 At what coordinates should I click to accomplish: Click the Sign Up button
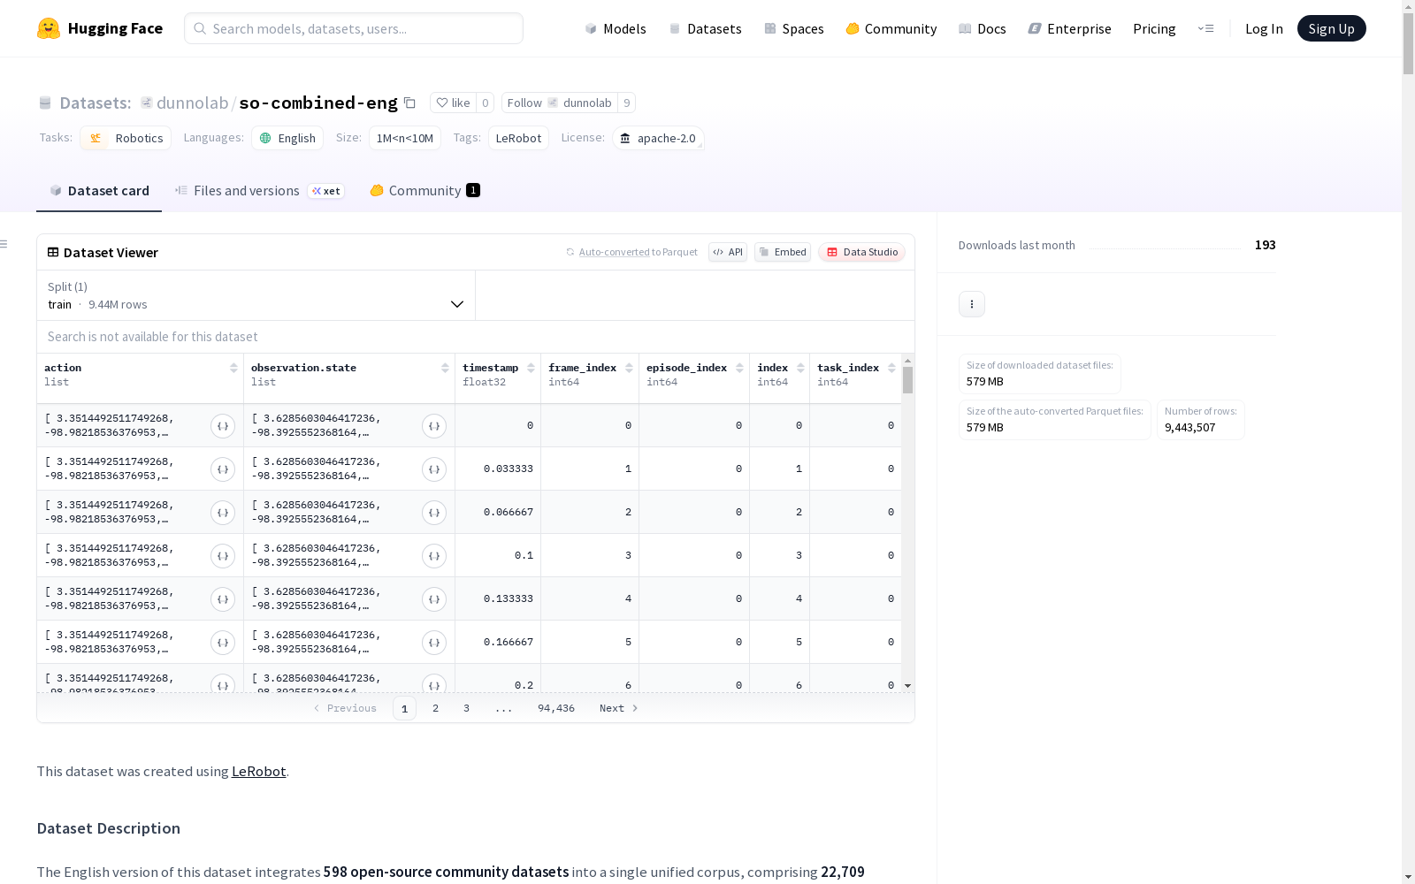point(1332,28)
